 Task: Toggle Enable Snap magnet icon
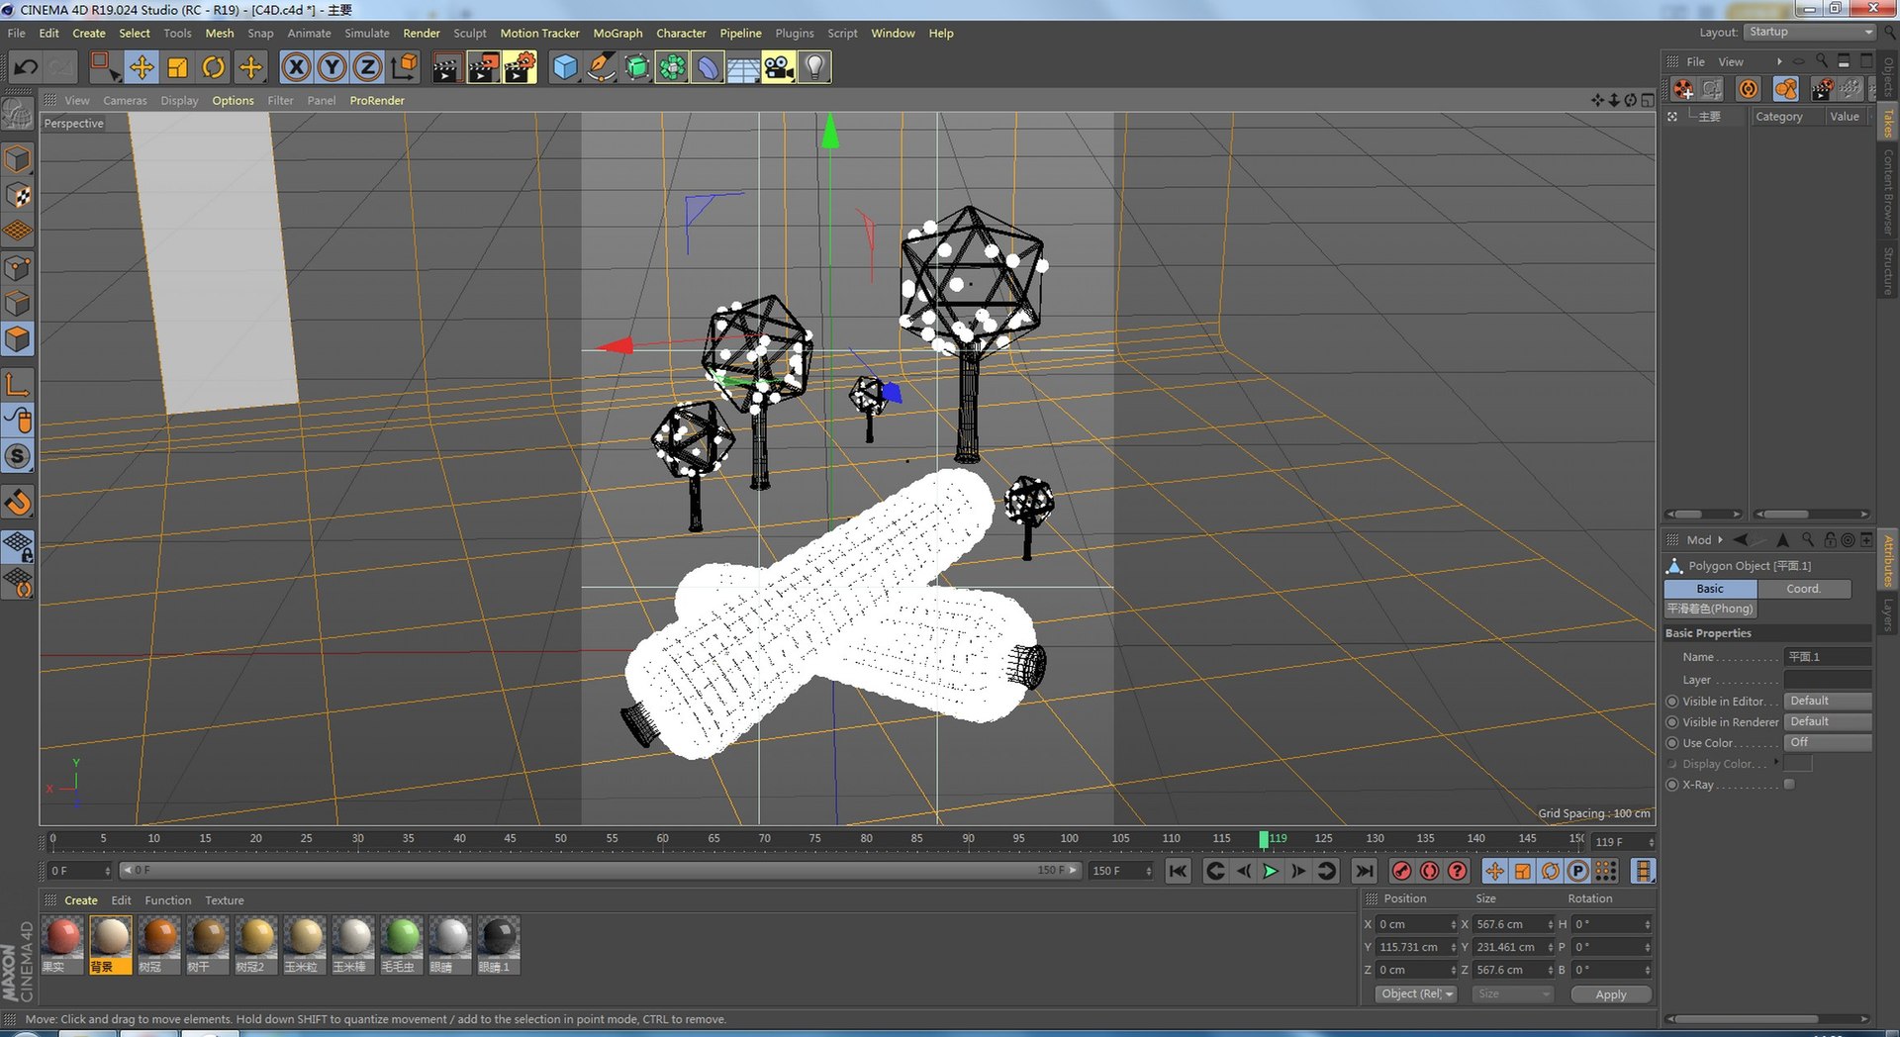(18, 503)
